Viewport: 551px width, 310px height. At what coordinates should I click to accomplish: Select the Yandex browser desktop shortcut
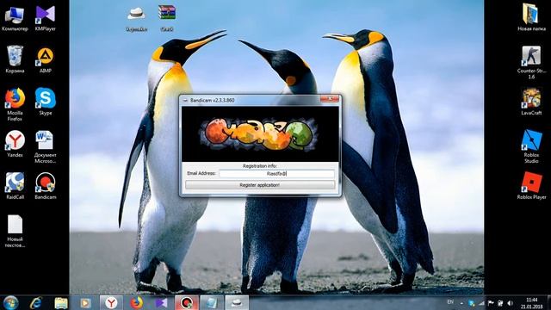click(x=15, y=144)
